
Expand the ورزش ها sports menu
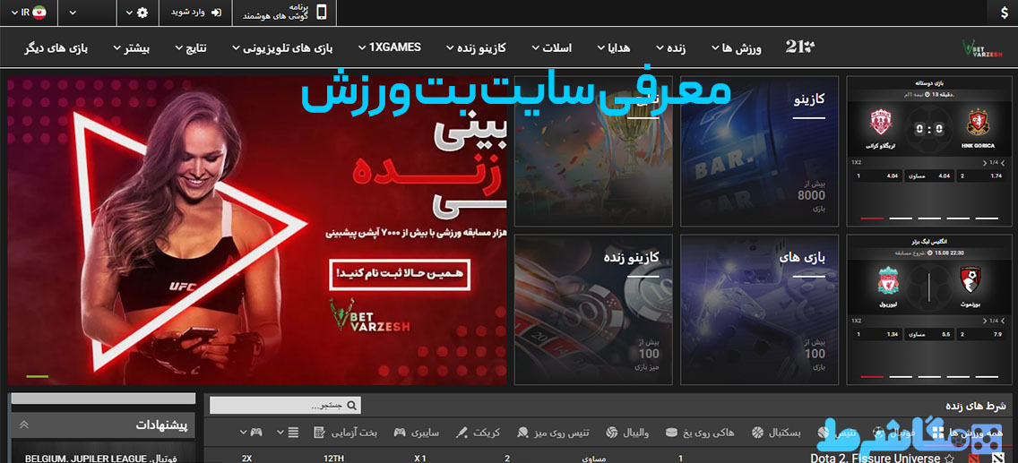(737, 48)
